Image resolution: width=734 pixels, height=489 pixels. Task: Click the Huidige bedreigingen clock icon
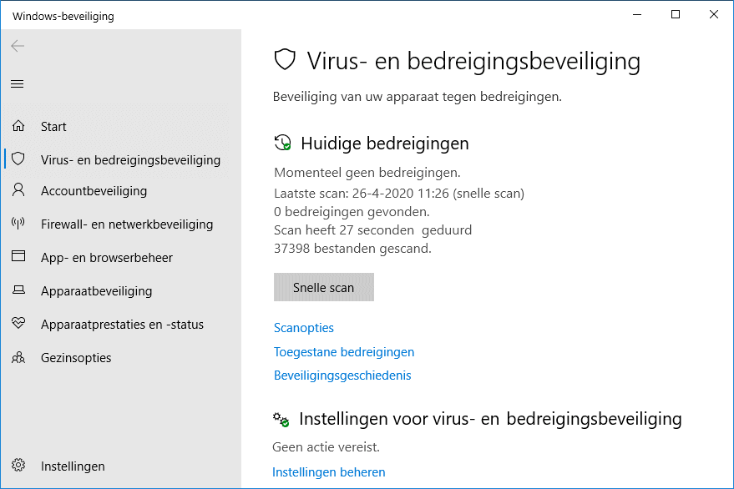coord(282,143)
